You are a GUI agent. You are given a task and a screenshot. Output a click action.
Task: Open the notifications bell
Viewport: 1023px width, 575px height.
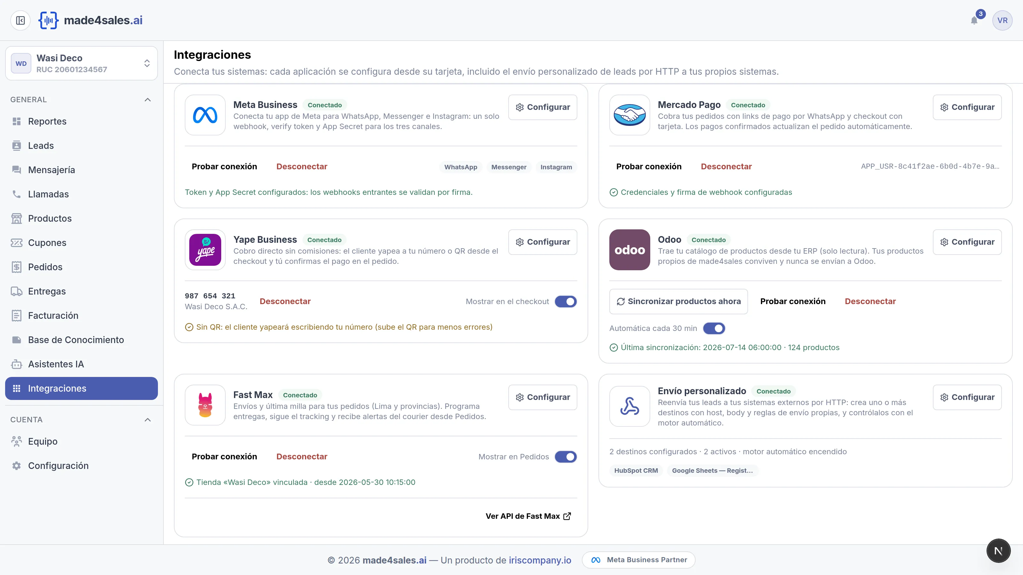[974, 20]
